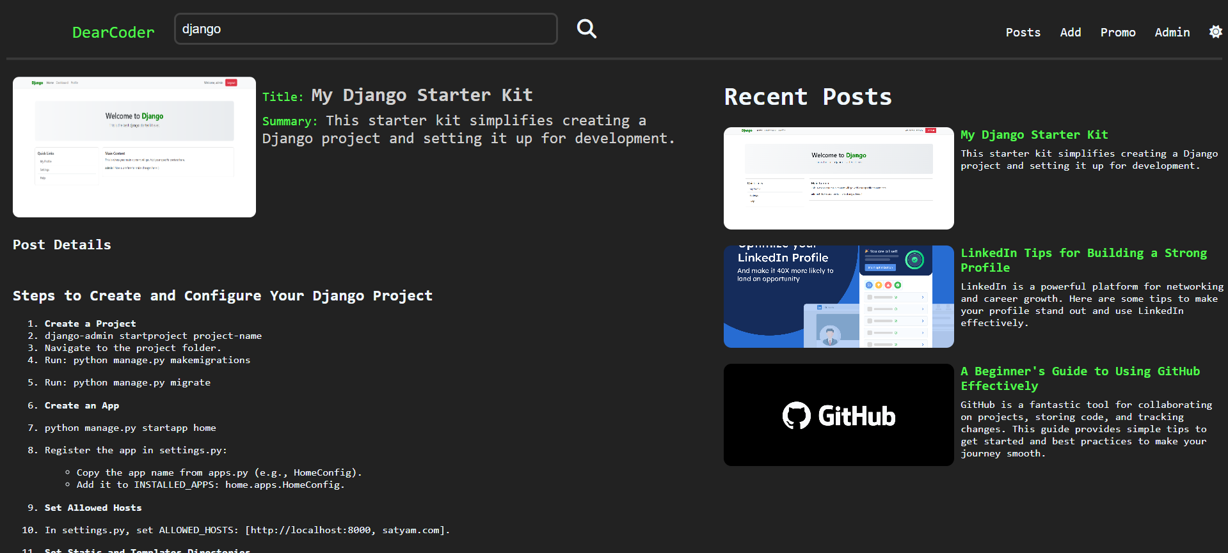Click the 'Create an App' step
Viewport: 1228px width, 553px height.
[82, 405]
